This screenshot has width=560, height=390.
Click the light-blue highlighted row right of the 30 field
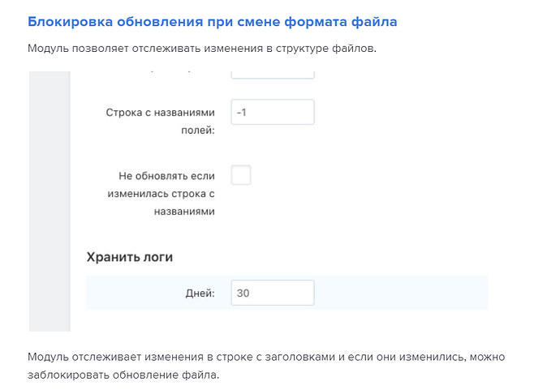point(401,293)
